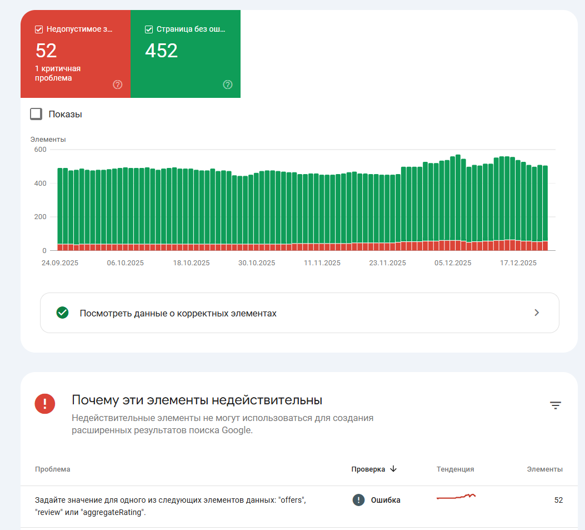The image size is (585, 530).
Task: Click the dark Ошибка status icon
Action: pyautogui.click(x=358, y=500)
